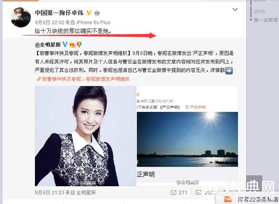Click the repost icon showing 211
The height and width of the screenshot is (204, 279).
tap(174, 192)
